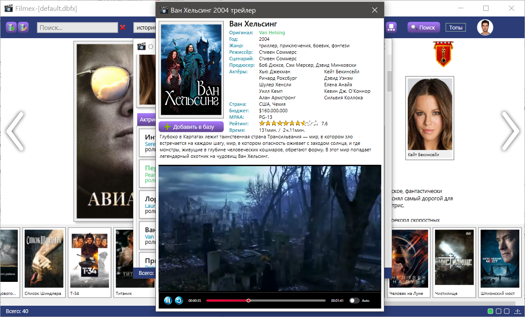
Task: Click the actress name Кейт Бекинсейл in dialog
Action: (x=342, y=72)
